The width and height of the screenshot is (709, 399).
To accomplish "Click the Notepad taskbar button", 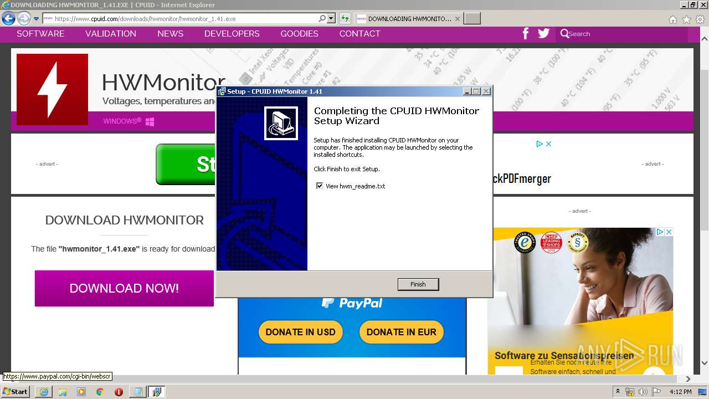I will (x=137, y=392).
